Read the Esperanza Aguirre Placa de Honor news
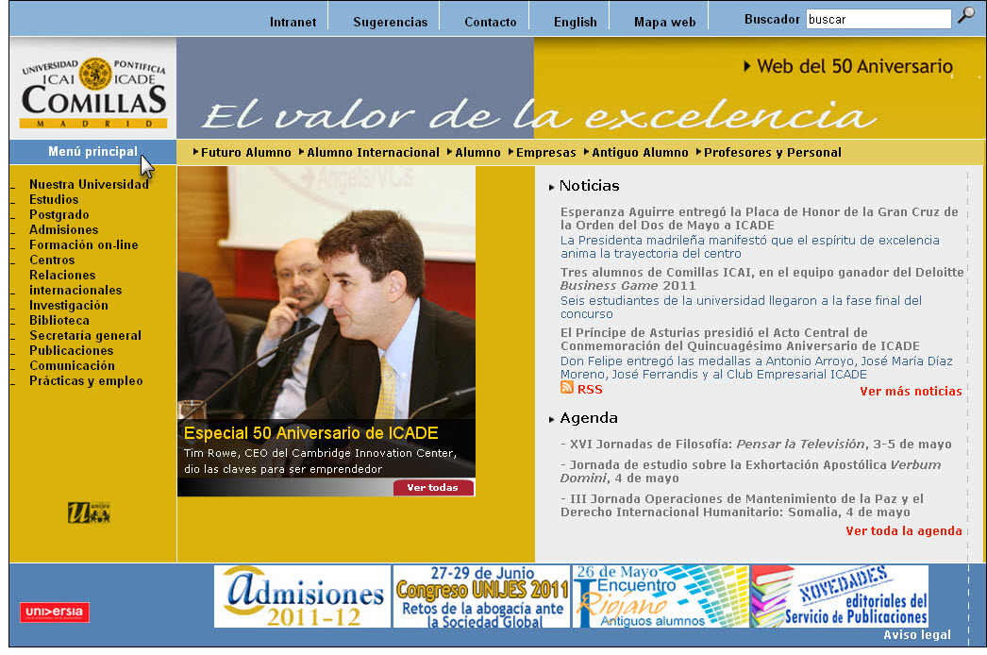The image size is (987, 655). pyautogui.click(x=760, y=219)
